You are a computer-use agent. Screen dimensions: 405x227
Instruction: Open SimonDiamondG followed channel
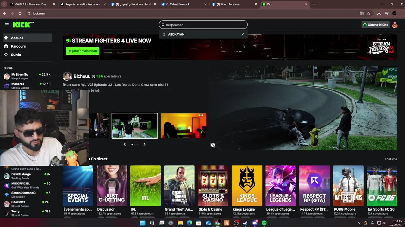point(27,195)
